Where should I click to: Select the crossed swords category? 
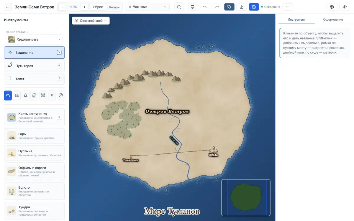click(x=43, y=95)
